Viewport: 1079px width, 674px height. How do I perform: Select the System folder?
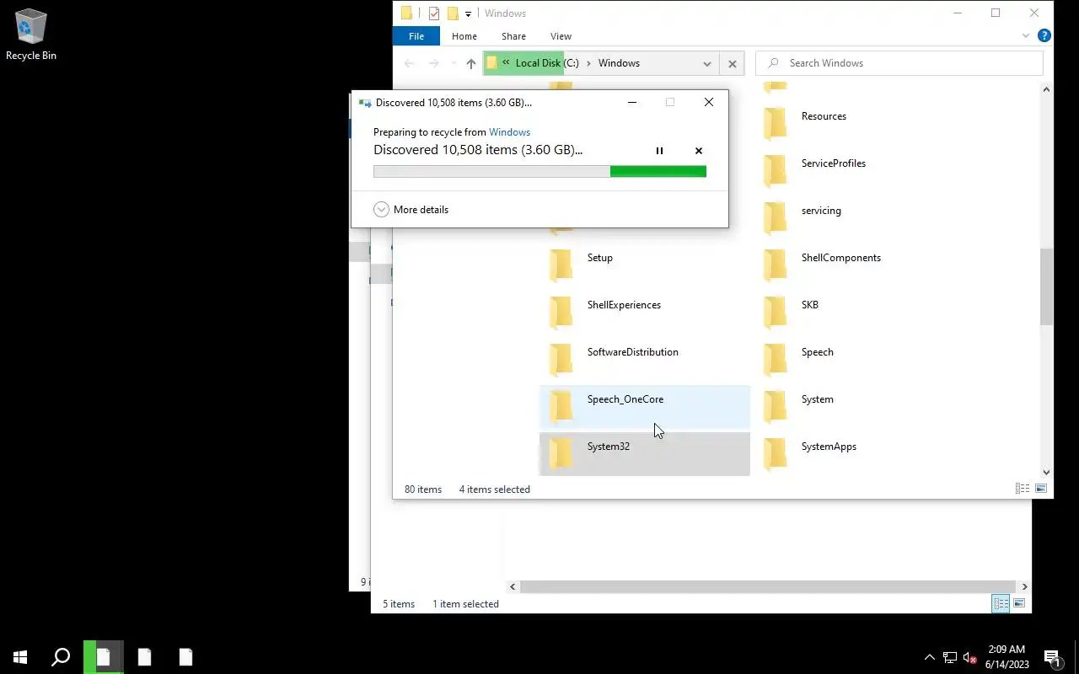pyautogui.click(x=859, y=405)
